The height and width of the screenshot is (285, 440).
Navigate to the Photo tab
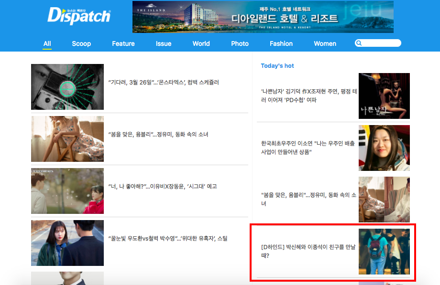pos(240,43)
